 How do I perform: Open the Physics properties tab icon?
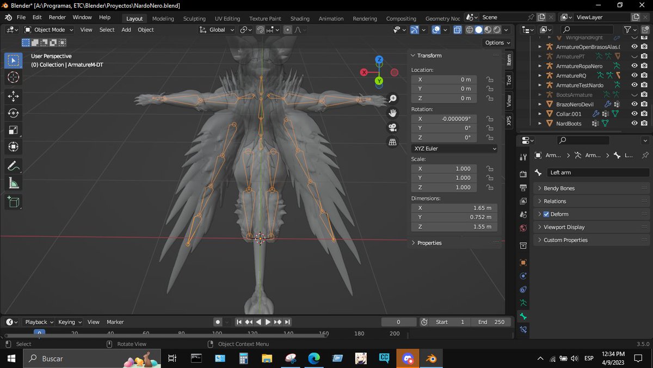click(523, 276)
